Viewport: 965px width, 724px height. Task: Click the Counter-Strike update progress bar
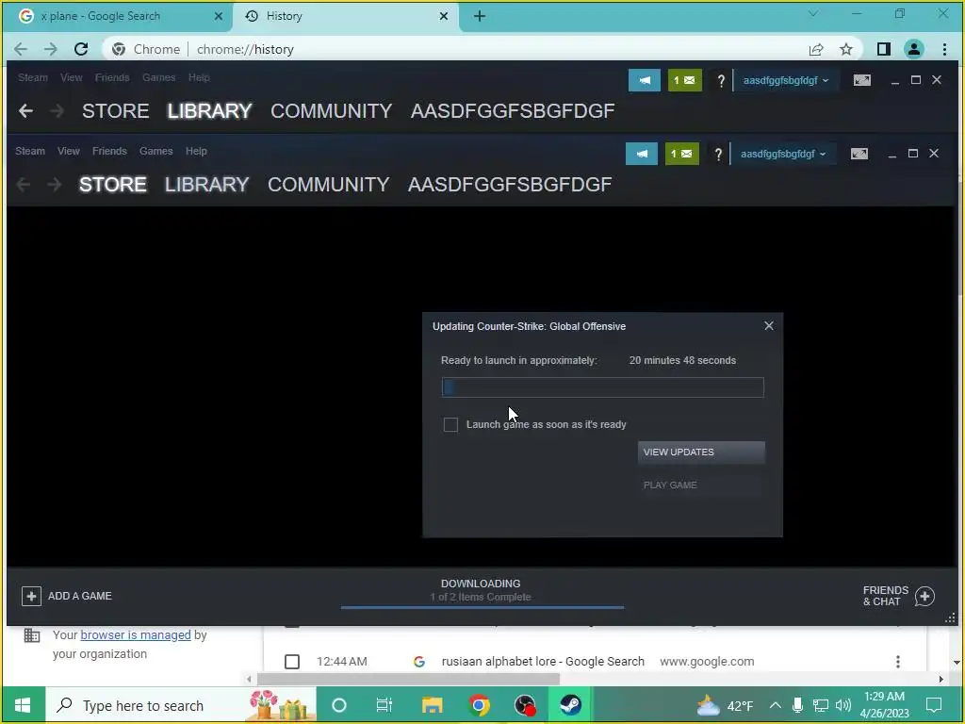coord(602,387)
